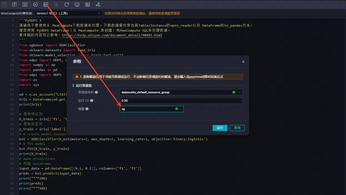The height and width of the screenshot is (195, 346).
Task: Click line number 25 in gutter
Action: click(x=12, y=139)
